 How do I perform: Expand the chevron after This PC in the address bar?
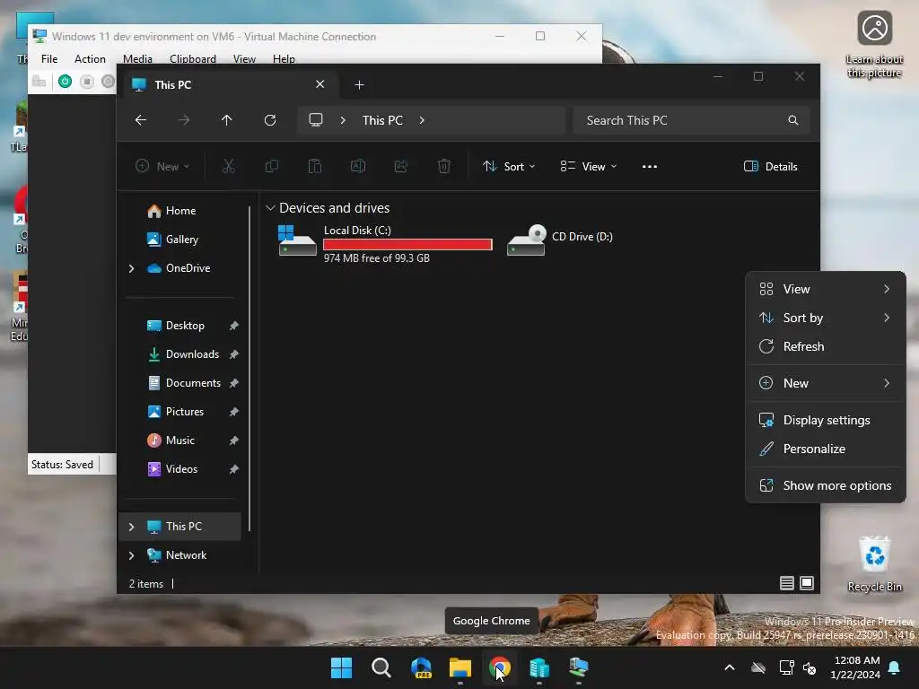pyautogui.click(x=422, y=120)
